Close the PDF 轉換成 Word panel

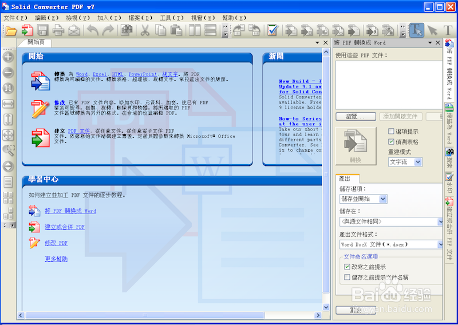pyautogui.click(x=437, y=43)
